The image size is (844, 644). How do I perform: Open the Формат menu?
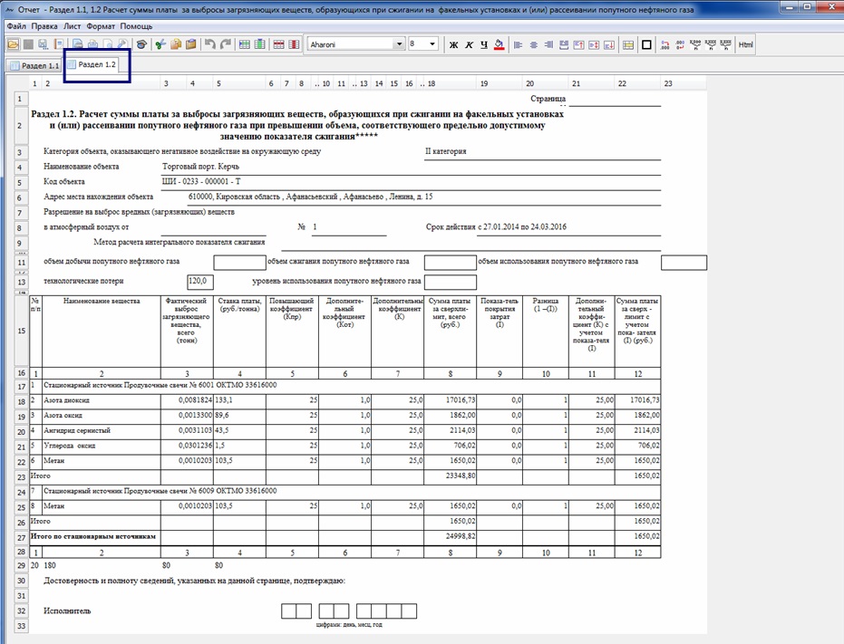click(x=100, y=26)
